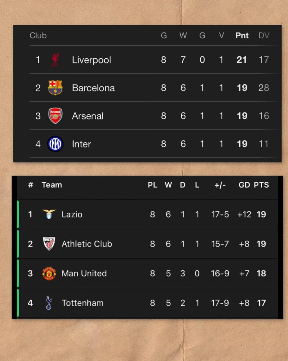Click the Arsenal club crest
The height and width of the screenshot is (361, 288).
pyautogui.click(x=55, y=116)
